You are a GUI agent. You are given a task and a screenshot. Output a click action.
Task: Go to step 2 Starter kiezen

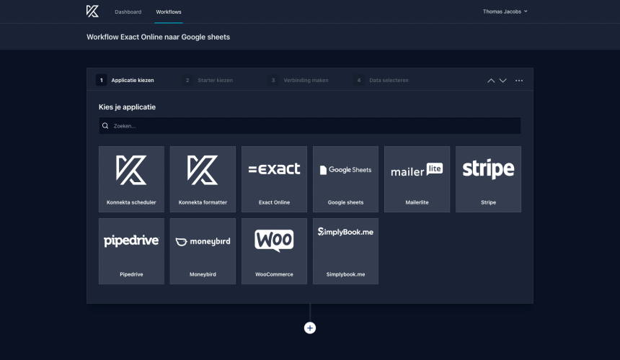click(208, 80)
